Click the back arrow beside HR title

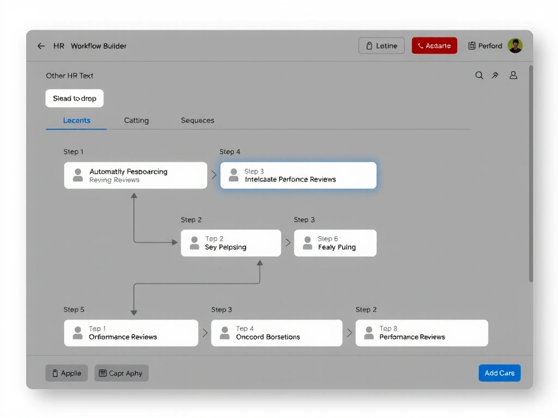pyautogui.click(x=41, y=46)
